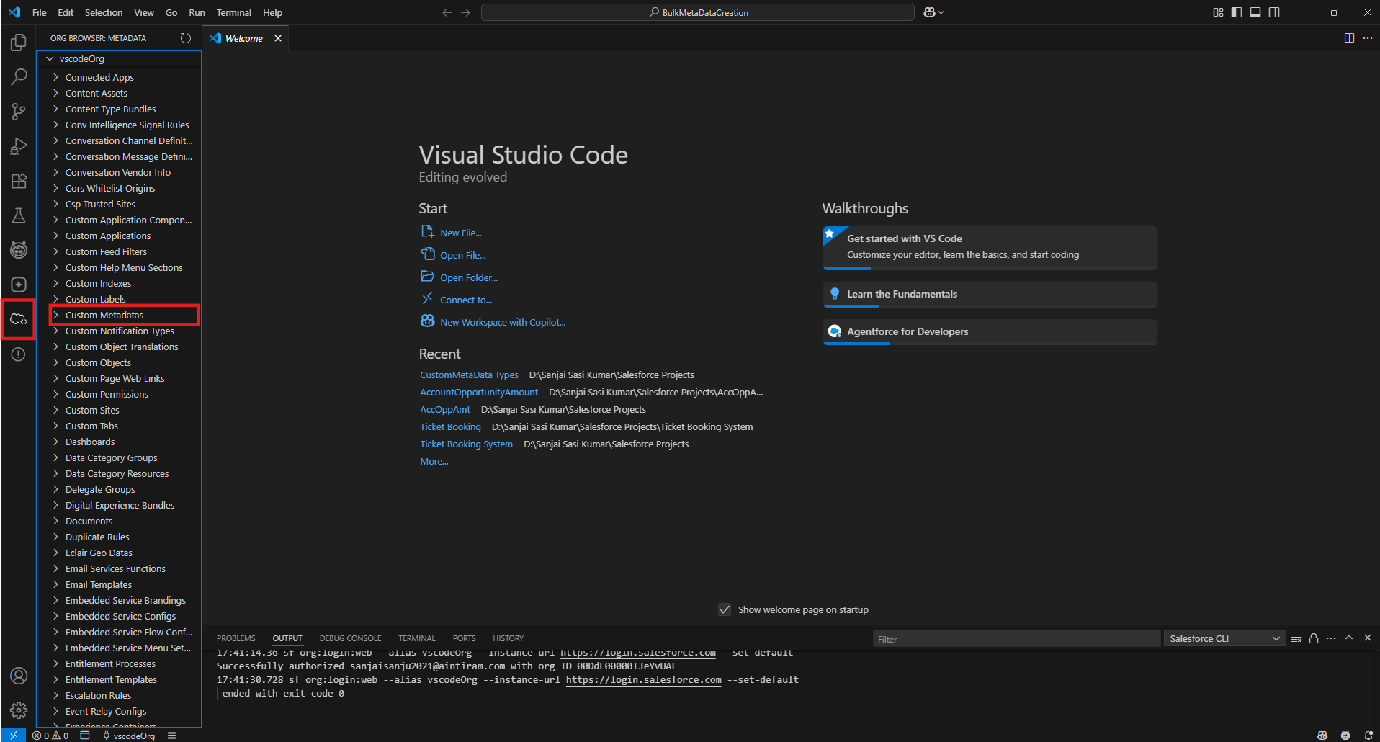Image resolution: width=1380 pixels, height=742 pixels.
Task: Toggle the primary side bar layout button
Action: click(x=1237, y=12)
